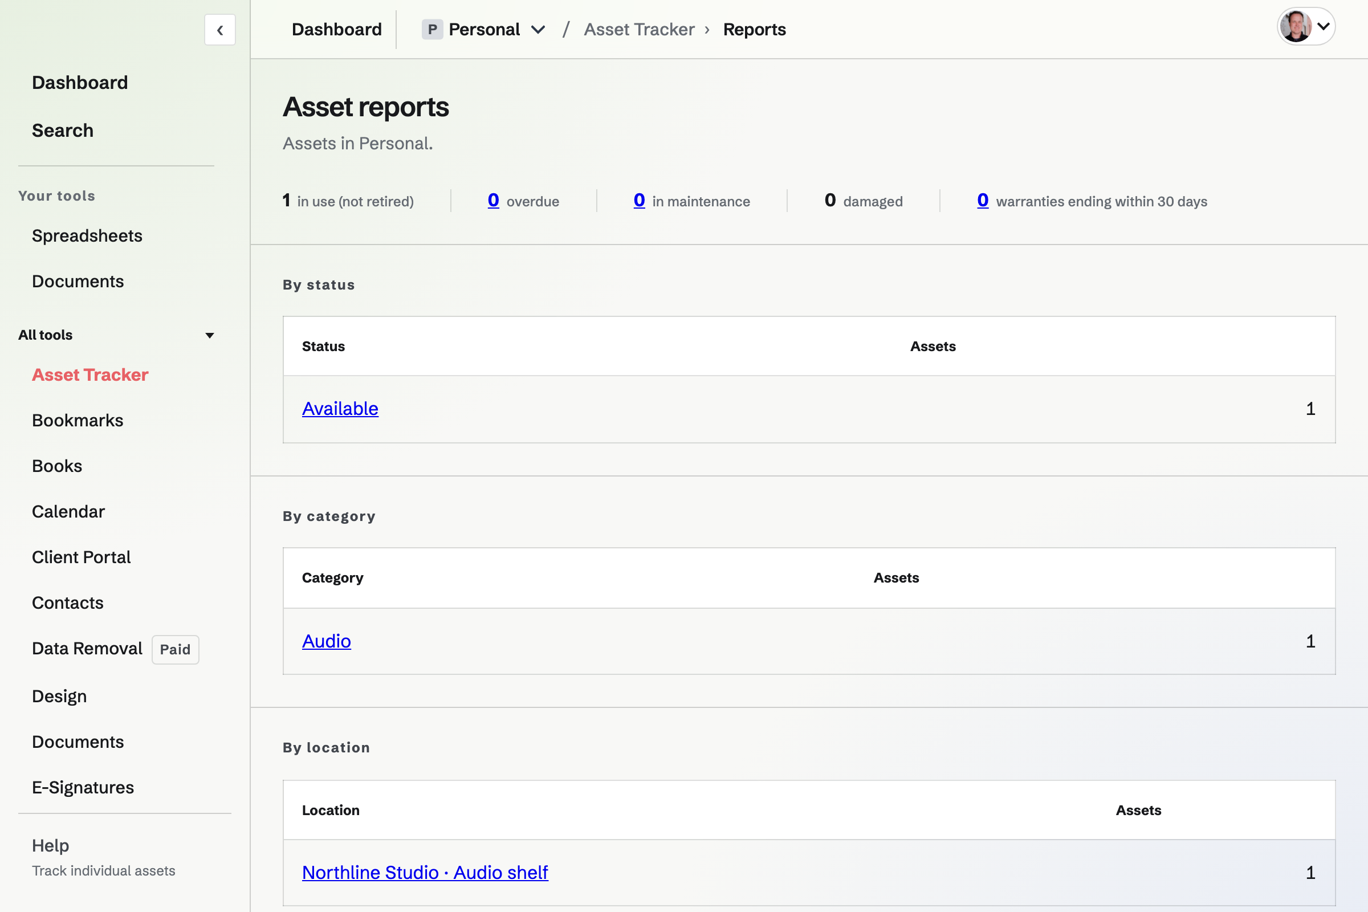Click the '0 damaged' stat
The height and width of the screenshot is (912, 1368).
pos(864,201)
